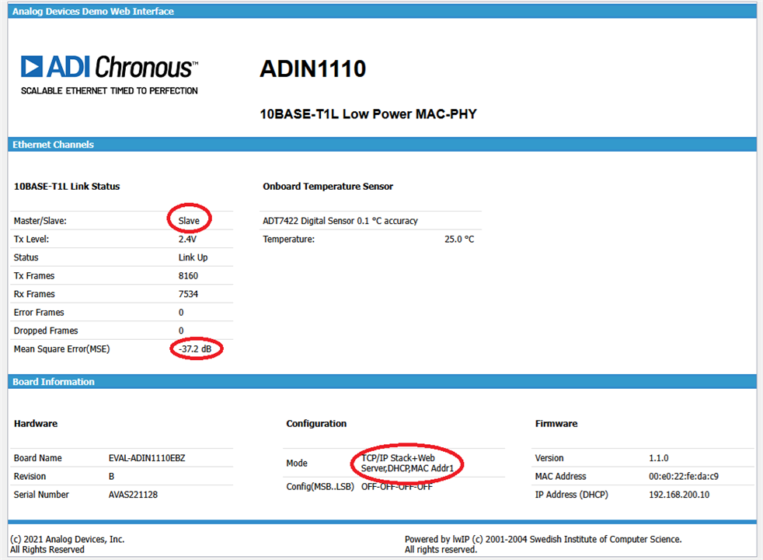
Task: Click the 'Hardware' column heading
Action: pos(36,424)
